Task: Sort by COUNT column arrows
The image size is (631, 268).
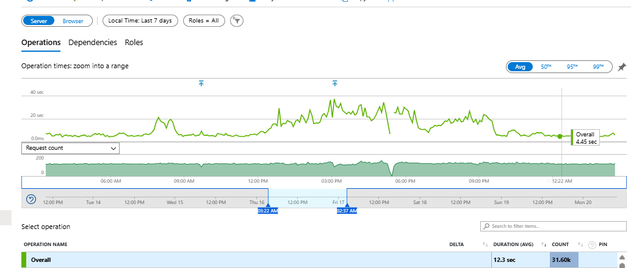Action: [580, 244]
